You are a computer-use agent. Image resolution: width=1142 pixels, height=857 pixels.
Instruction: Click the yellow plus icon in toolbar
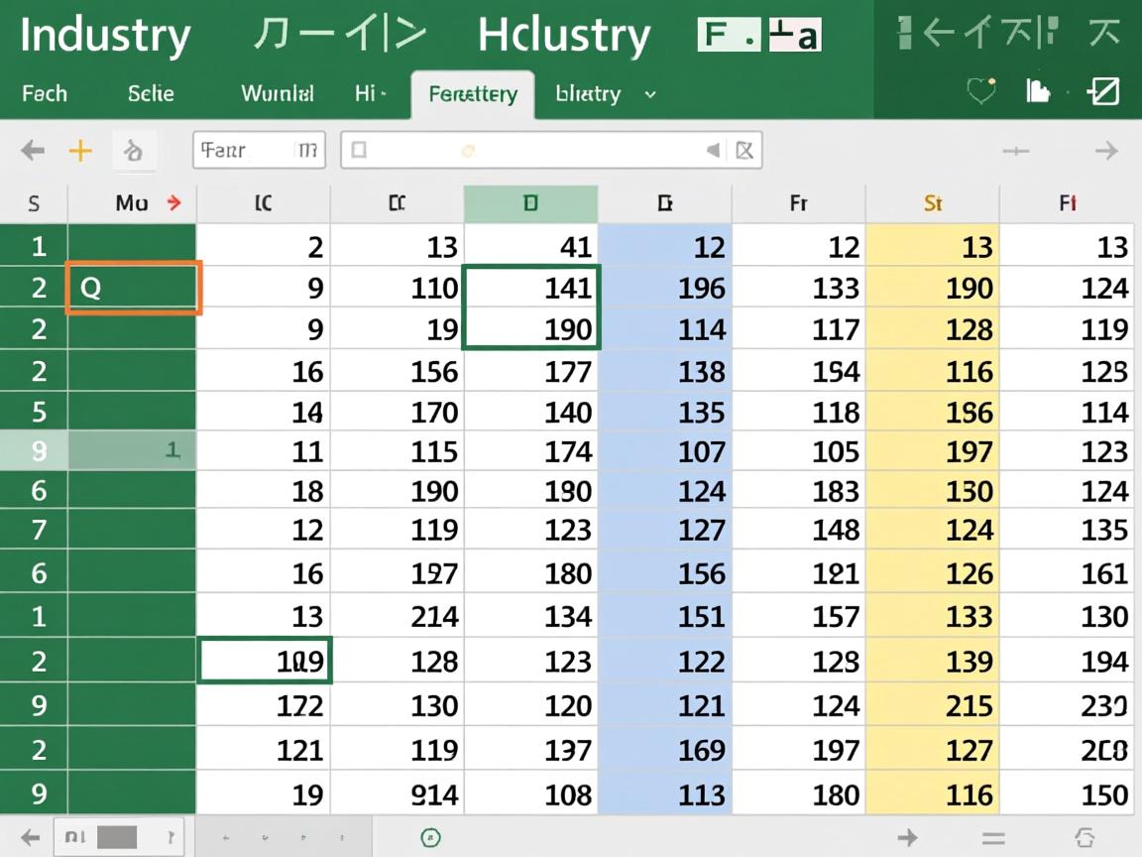coord(79,151)
